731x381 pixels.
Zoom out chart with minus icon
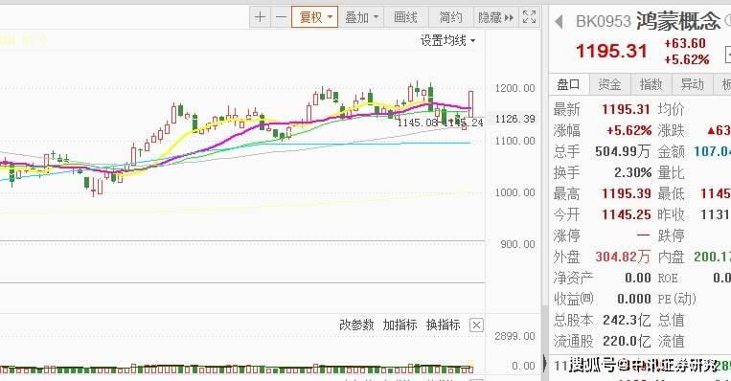coord(281,17)
